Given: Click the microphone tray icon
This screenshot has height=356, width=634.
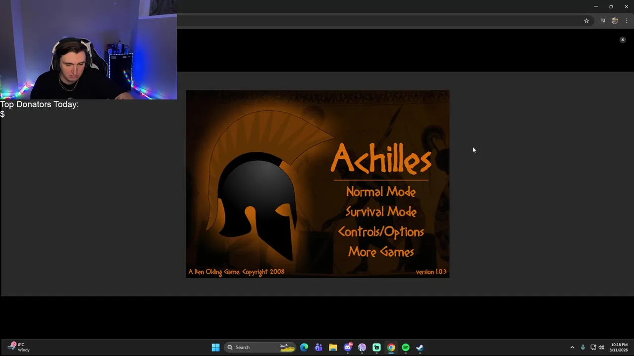Looking at the screenshot, I should 583,348.
